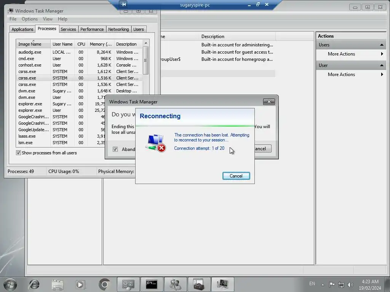
Task: Click the process list scrollbar thumb
Action: coord(146,60)
